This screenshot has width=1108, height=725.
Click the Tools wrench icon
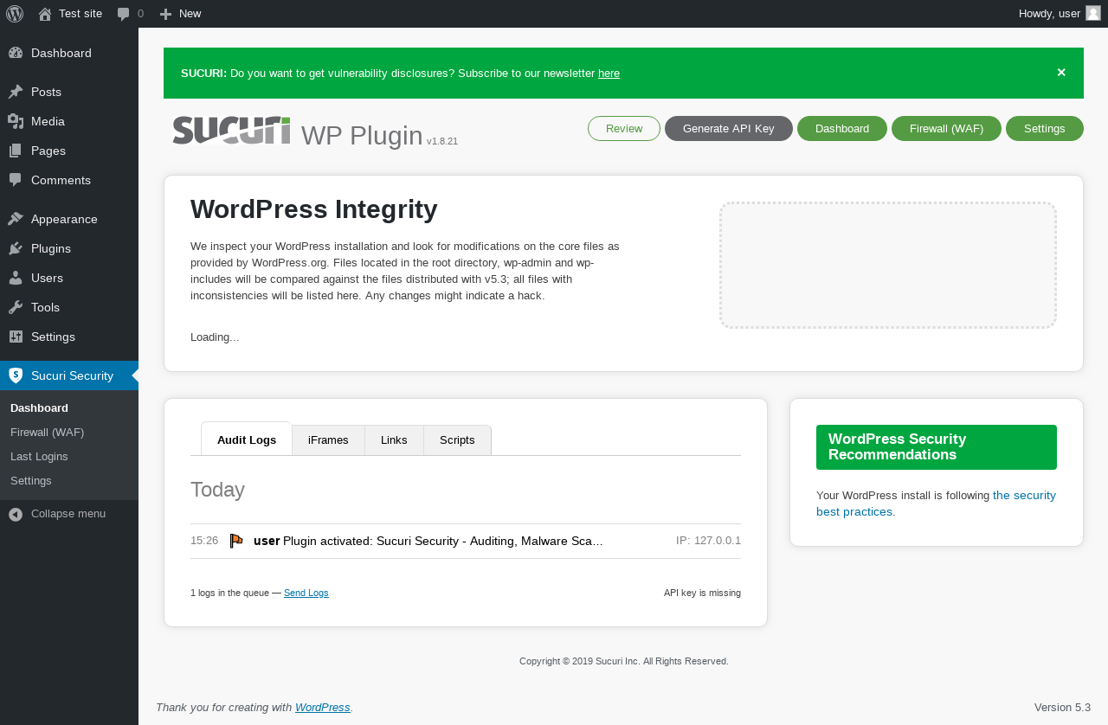click(x=16, y=307)
